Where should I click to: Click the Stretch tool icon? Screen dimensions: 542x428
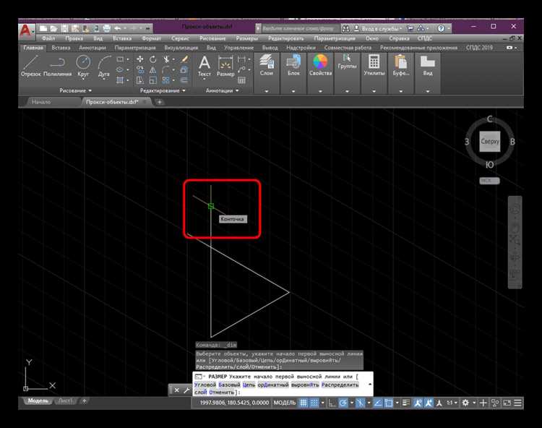click(140, 80)
